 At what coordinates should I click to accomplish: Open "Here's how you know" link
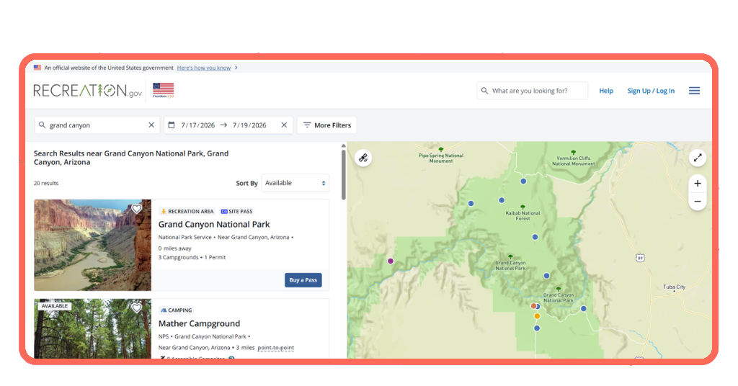click(204, 68)
